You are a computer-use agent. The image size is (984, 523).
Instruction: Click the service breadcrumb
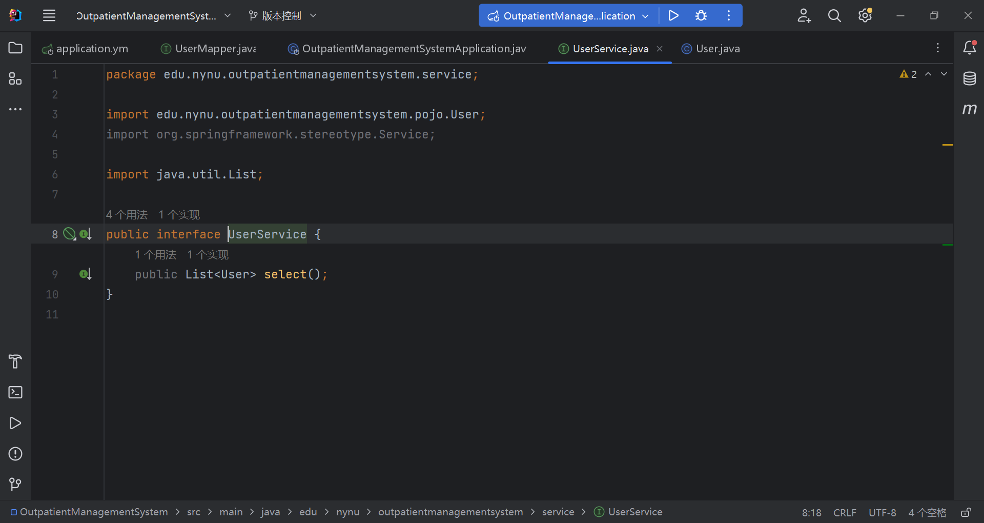558,512
